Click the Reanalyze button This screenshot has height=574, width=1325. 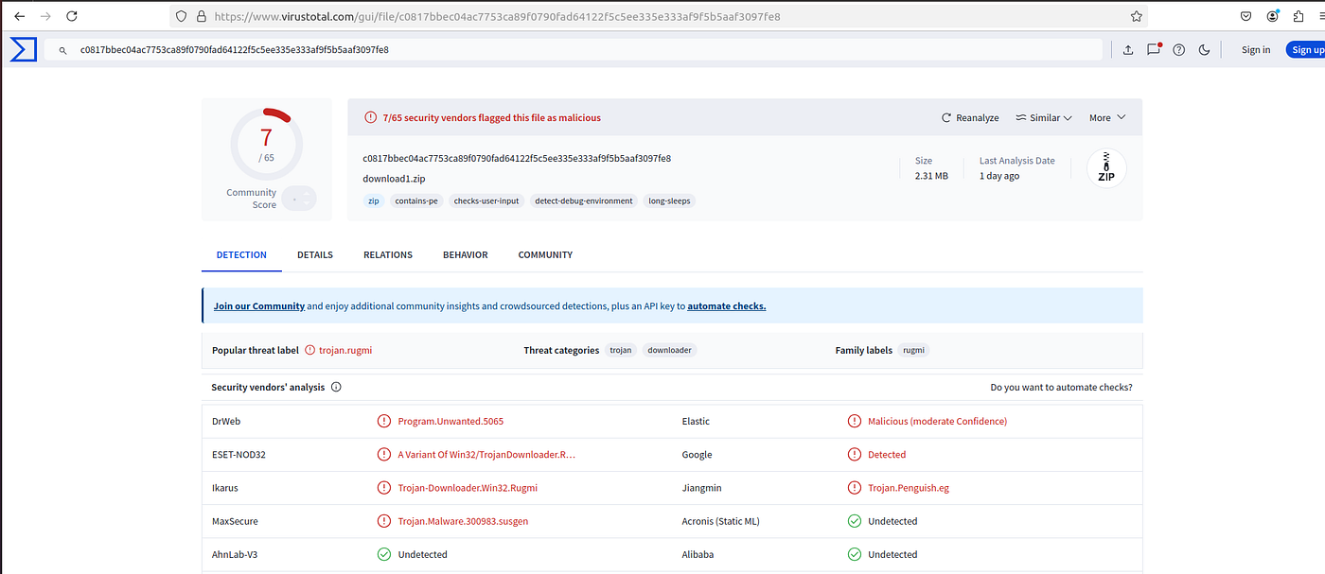click(x=970, y=118)
